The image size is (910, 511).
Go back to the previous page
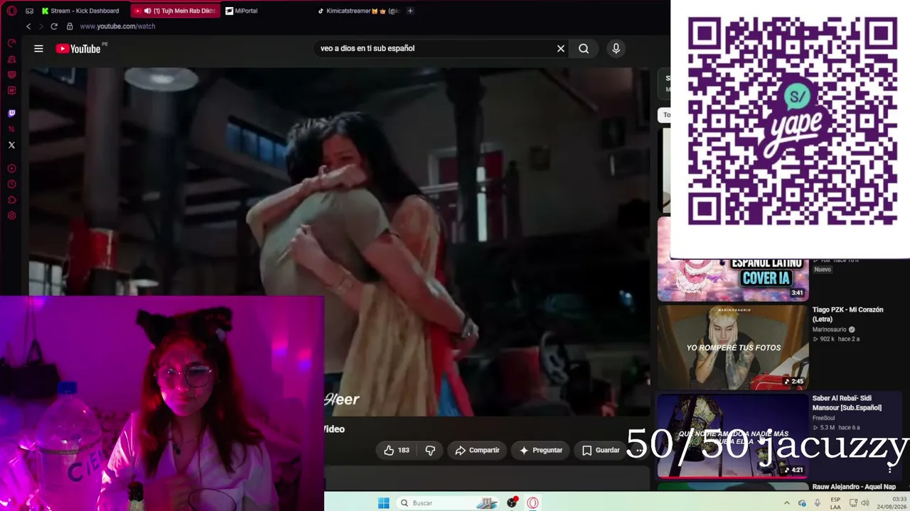[28, 26]
